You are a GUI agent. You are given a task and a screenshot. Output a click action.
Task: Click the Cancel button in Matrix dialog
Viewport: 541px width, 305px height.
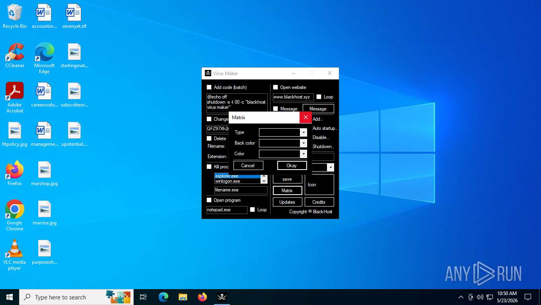pos(248,166)
